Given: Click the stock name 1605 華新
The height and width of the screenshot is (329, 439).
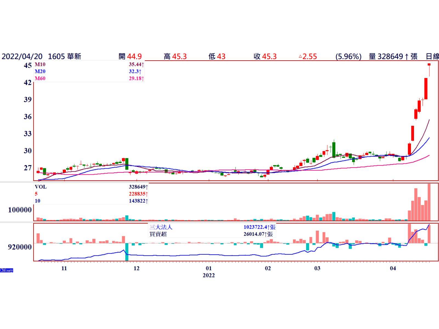Looking at the screenshot, I should coord(64,56).
